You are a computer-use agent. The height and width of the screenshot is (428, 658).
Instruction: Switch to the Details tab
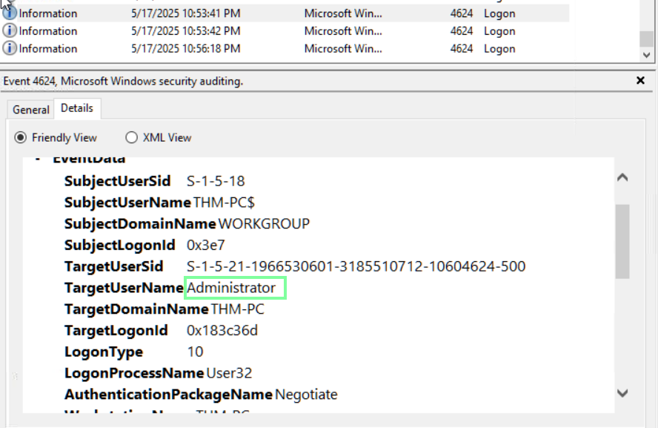click(x=77, y=108)
